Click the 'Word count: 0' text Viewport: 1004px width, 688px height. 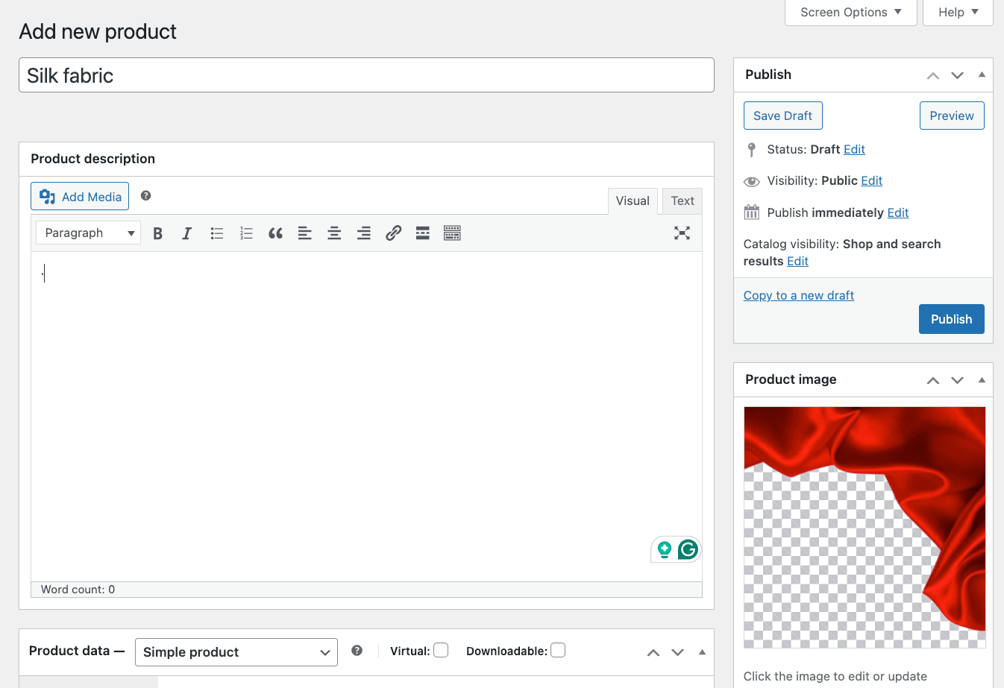[78, 590]
